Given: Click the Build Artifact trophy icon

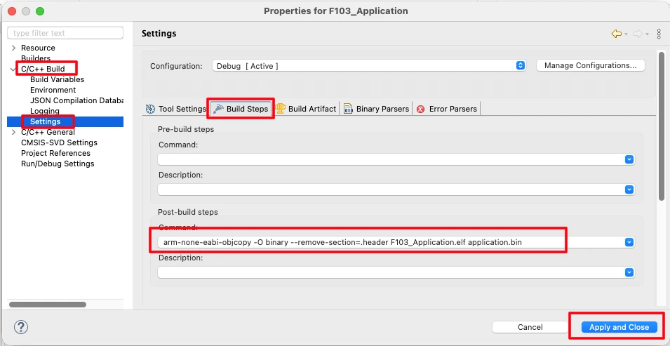Looking at the screenshot, I should click(x=281, y=109).
